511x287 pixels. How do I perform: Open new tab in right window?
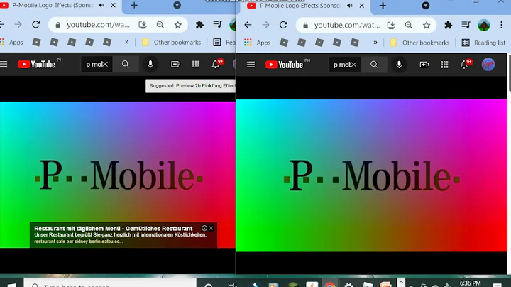click(x=383, y=6)
